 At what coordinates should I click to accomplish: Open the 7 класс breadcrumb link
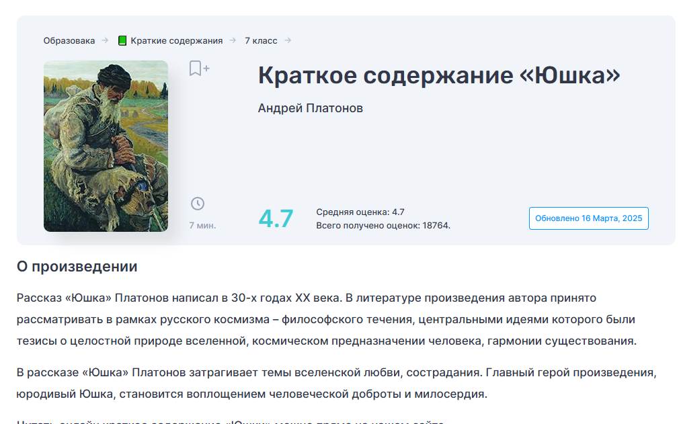[261, 41]
